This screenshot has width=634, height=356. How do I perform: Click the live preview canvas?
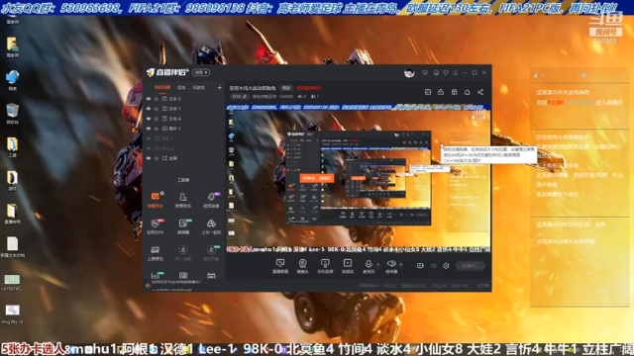coord(359,179)
